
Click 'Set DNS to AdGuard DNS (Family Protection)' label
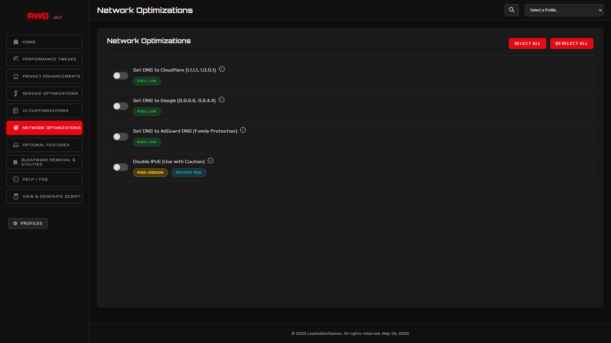(185, 131)
